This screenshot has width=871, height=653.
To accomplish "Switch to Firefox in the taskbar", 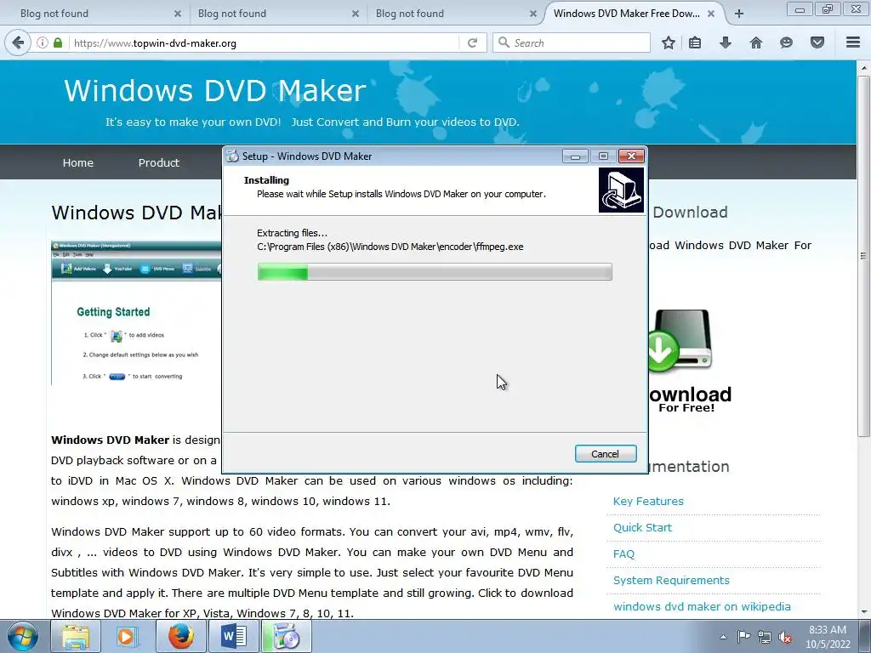I will coord(180,637).
